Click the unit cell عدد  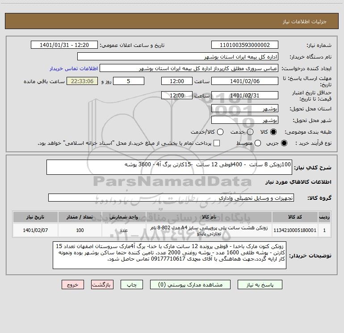(124, 230)
